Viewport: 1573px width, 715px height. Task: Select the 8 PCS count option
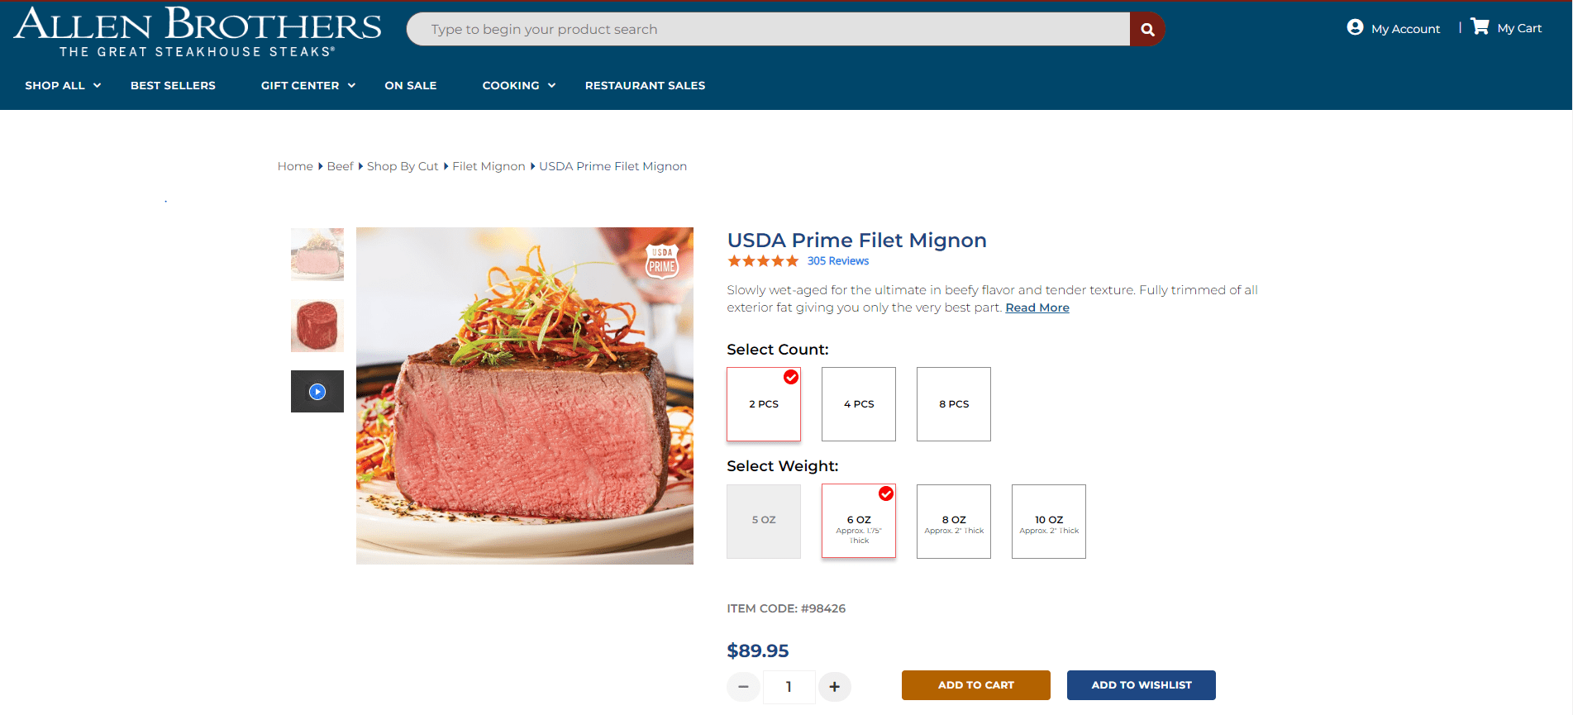953,404
